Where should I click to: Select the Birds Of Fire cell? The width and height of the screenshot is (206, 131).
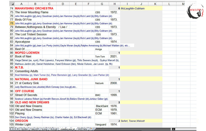point(23,20)
